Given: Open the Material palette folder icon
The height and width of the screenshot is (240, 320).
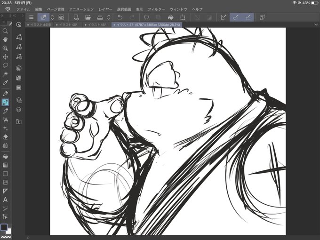Looking at the screenshot, I should [x=19, y=121].
